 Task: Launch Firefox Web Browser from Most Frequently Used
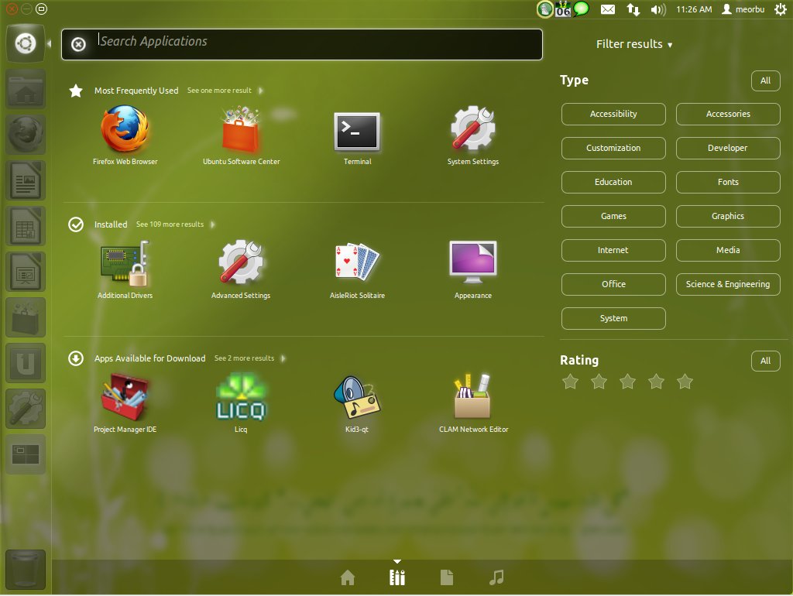(125, 129)
